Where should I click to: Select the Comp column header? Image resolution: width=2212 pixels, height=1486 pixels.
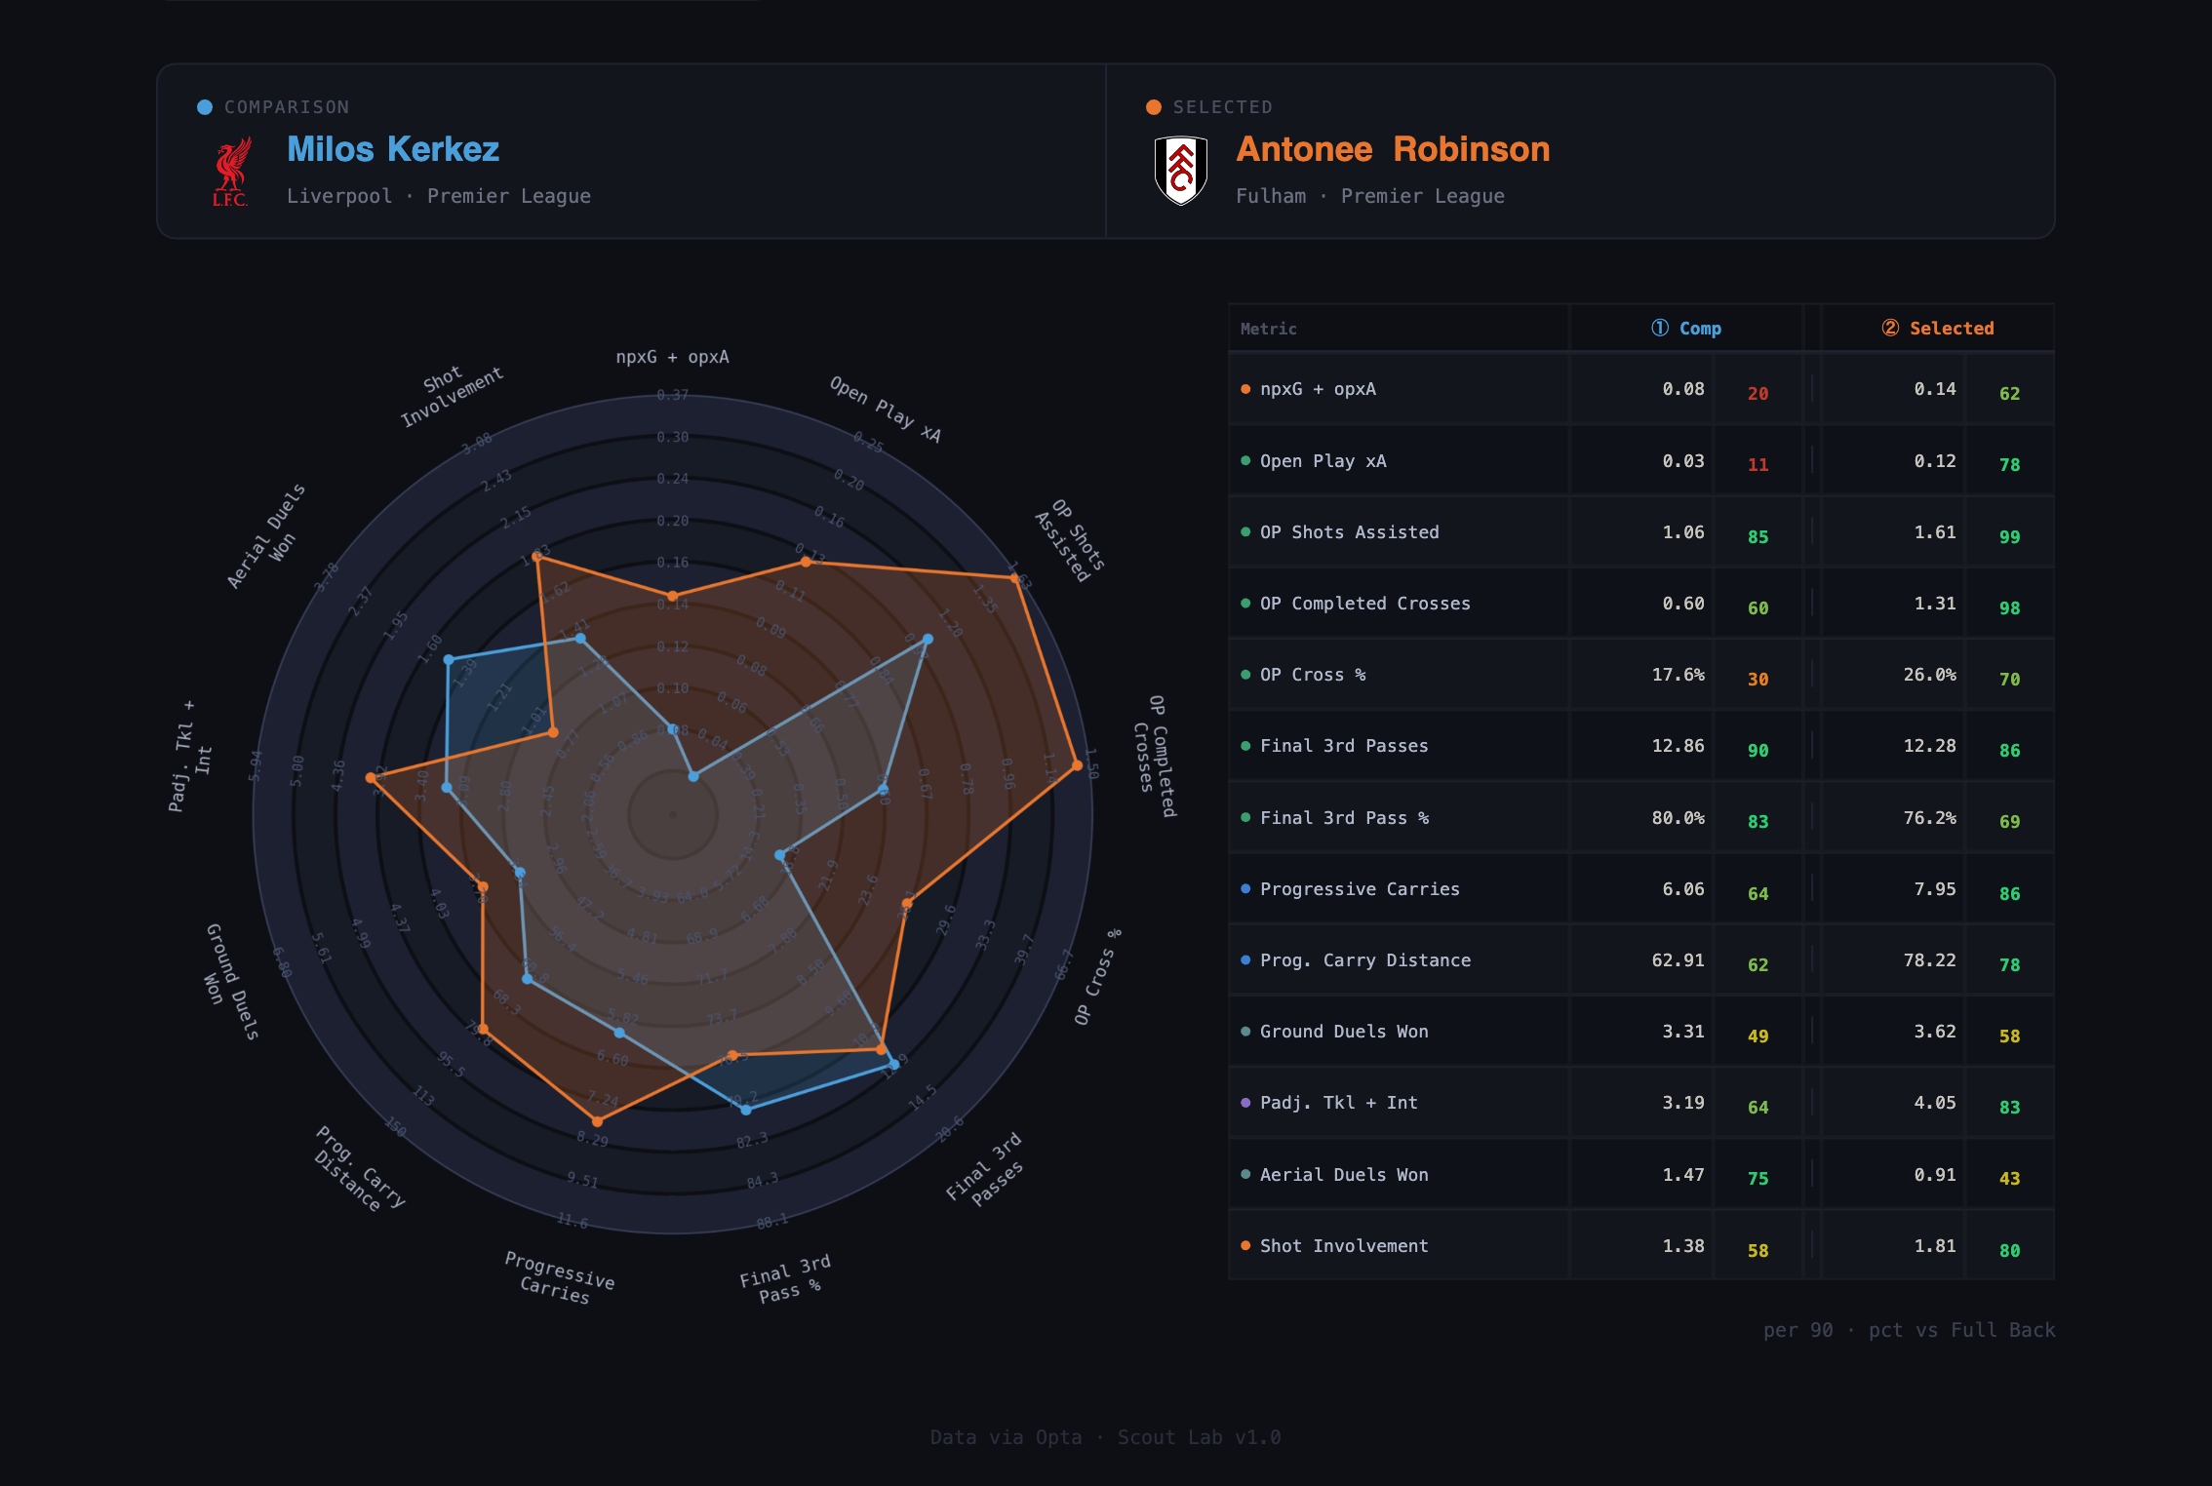pyautogui.click(x=1686, y=329)
